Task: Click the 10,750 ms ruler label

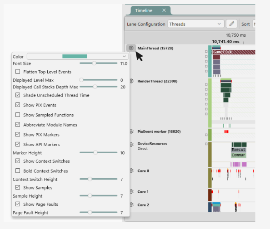Action: coord(236,35)
